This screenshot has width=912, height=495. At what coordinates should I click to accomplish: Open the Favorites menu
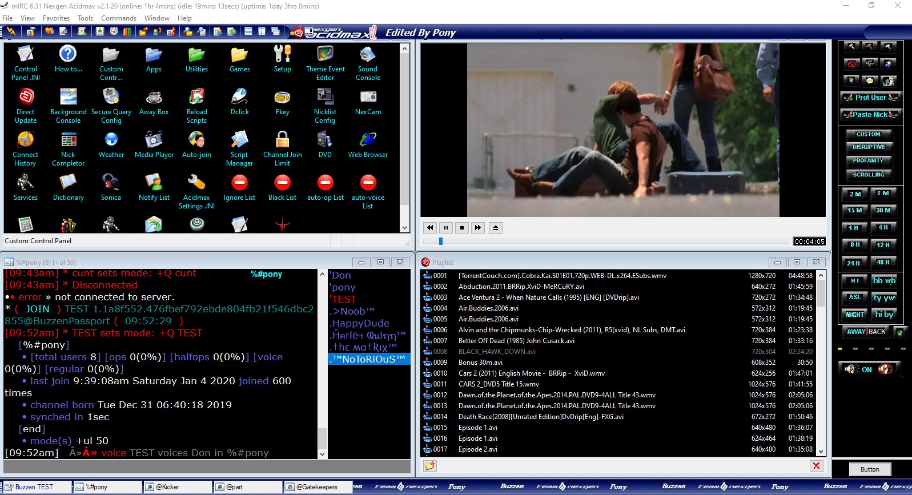point(56,18)
